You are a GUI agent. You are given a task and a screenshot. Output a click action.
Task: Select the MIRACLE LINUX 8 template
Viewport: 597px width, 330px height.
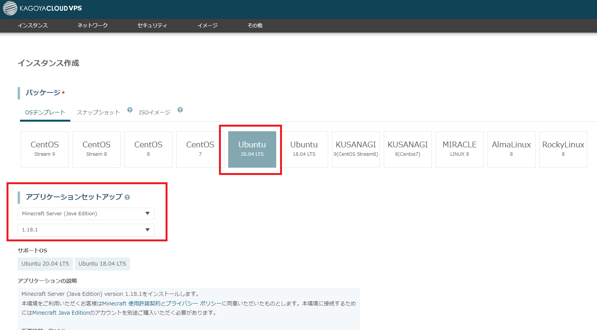pos(459,149)
